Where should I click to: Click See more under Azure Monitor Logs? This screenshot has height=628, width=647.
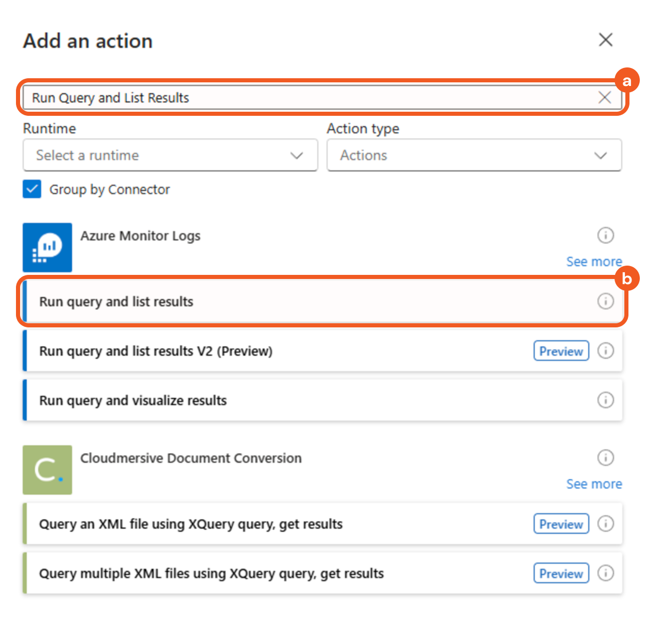click(x=594, y=261)
